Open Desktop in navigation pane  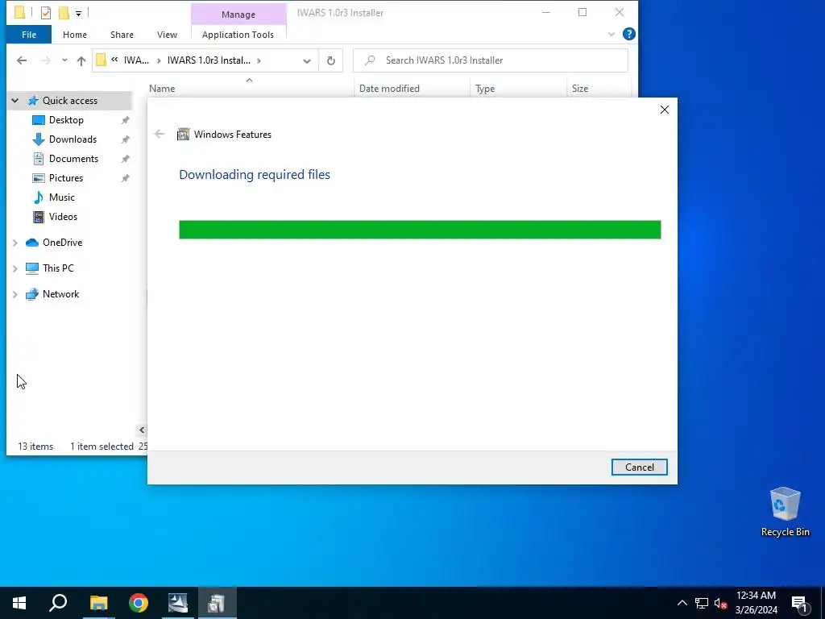coord(66,120)
